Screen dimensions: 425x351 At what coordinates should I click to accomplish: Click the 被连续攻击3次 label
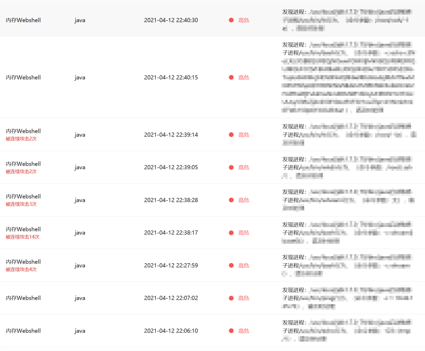click(21, 204)
